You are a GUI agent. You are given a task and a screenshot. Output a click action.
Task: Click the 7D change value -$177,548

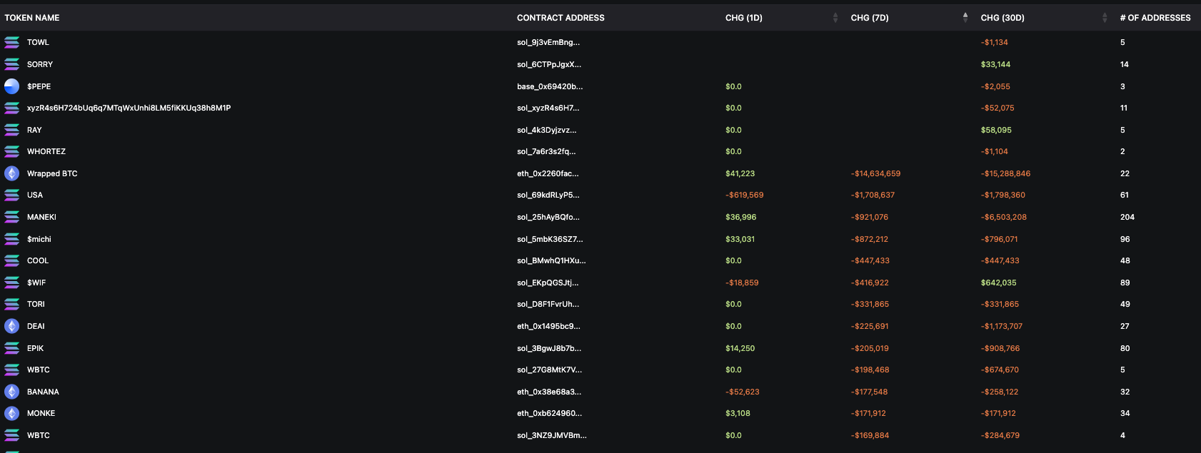point(870,392)
